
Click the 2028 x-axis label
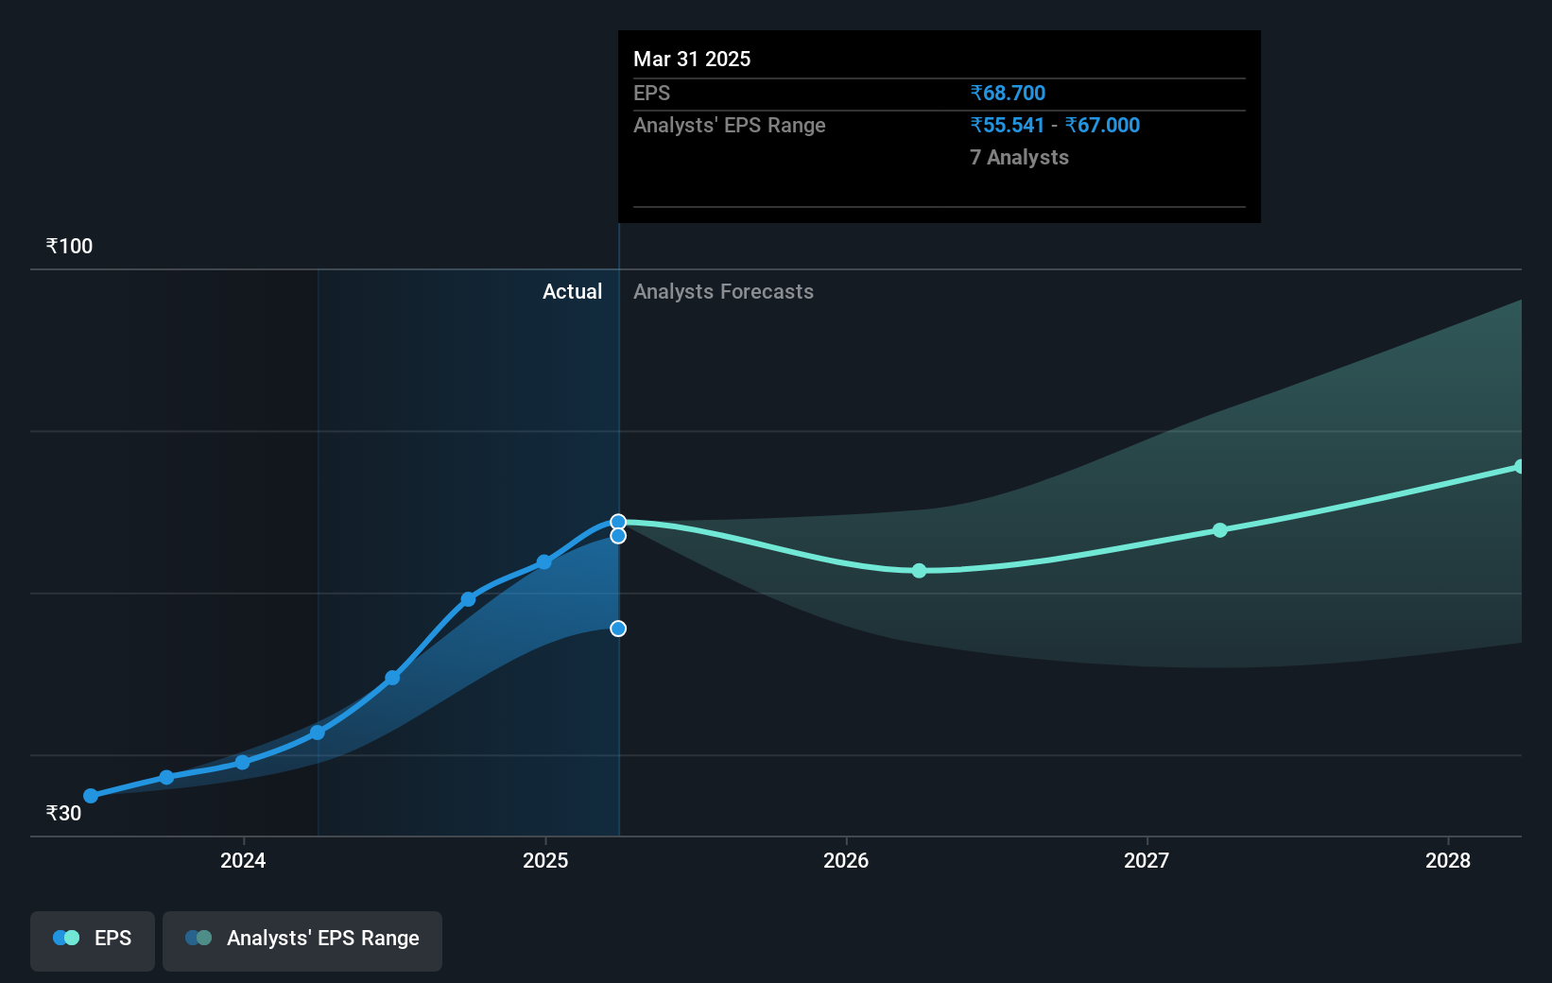(x=1448, y=860)
